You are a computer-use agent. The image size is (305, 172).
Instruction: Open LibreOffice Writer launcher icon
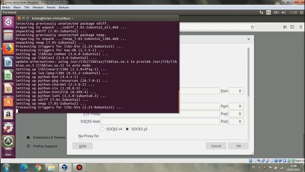[8, 62]
